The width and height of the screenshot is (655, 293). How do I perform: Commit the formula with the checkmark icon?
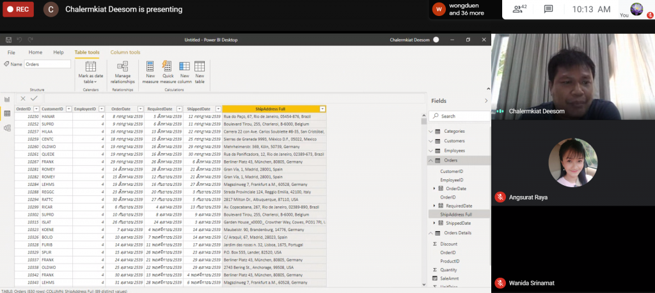pos(34,98)
